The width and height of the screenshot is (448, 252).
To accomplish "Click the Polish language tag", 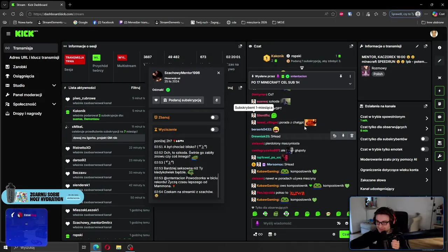I will (x=378, y=74).
